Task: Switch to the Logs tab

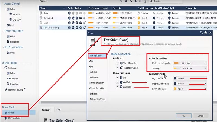Action: (59, 110)
